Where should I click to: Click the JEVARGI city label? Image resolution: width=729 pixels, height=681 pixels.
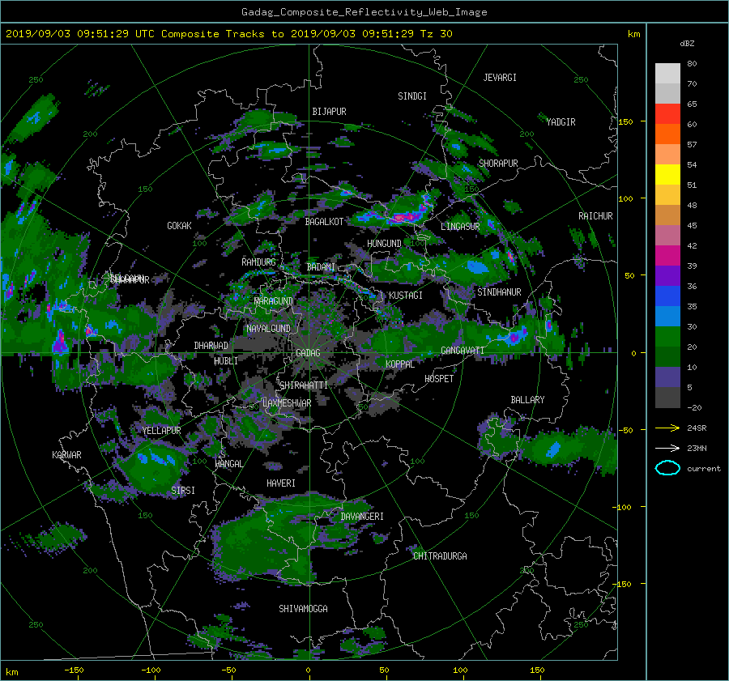click(x=500, y=78)
